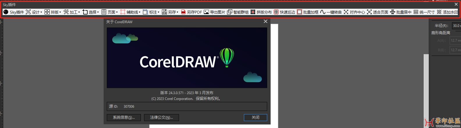Click the 适合页面 fit to page icon
Screen dimensions: 461x128
tap(369, 12)
